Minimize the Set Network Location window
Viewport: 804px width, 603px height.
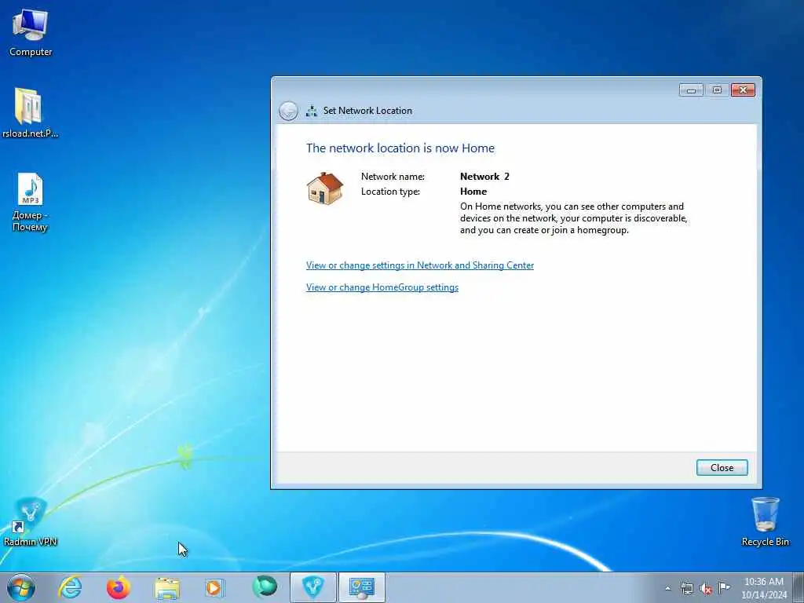(x=691, y=90)
